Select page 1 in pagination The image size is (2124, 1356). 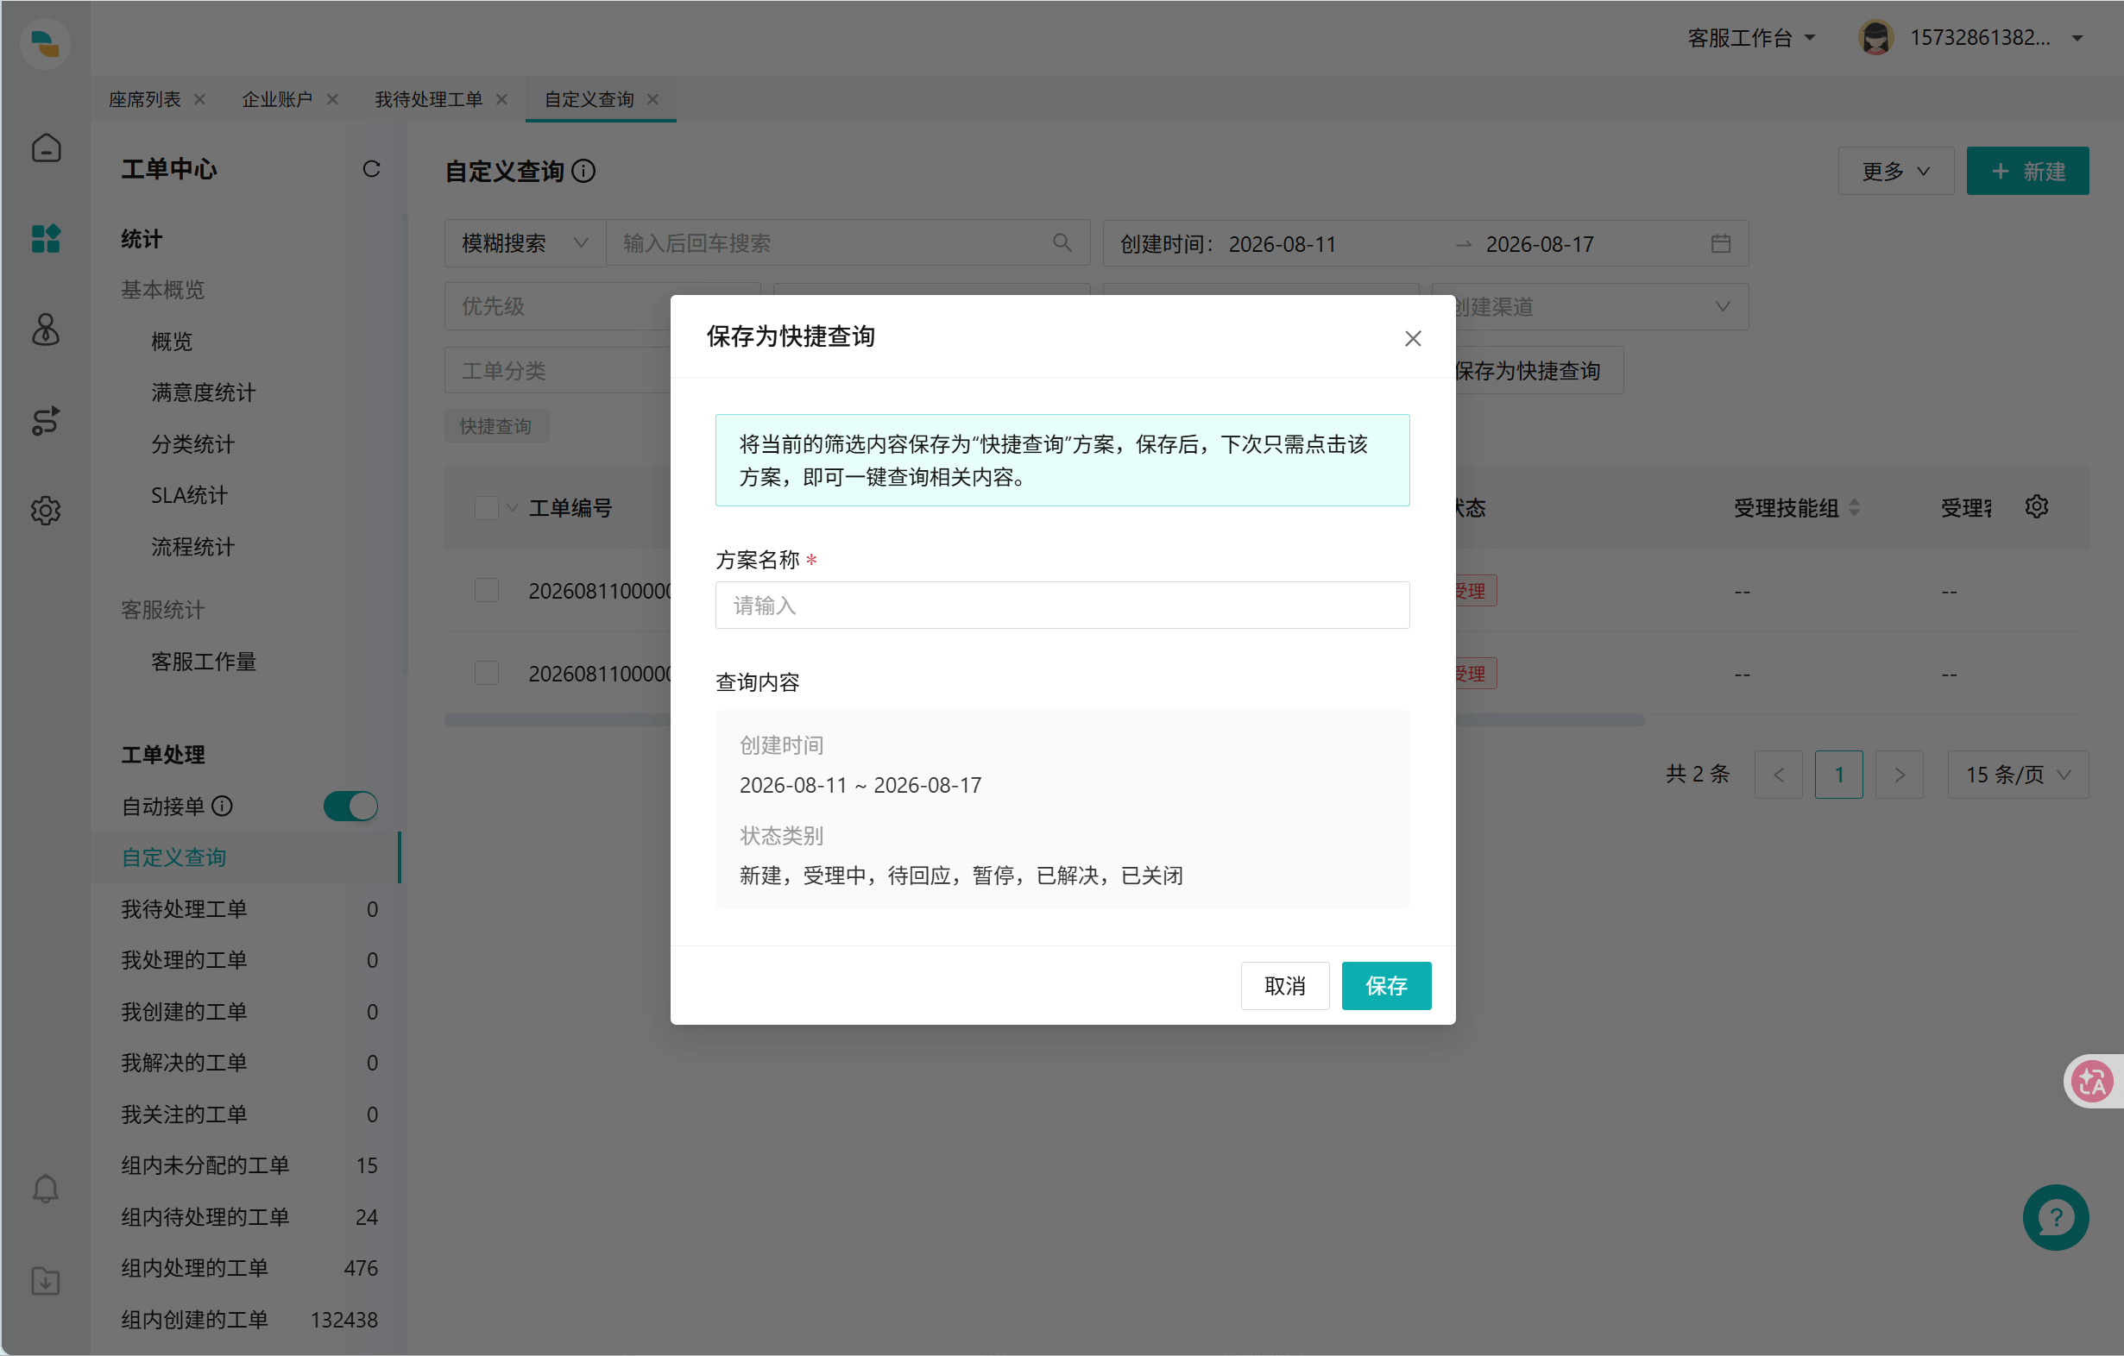pos(1838,774)
